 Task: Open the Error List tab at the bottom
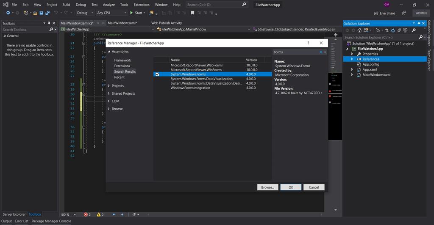(x=22, y=221)
